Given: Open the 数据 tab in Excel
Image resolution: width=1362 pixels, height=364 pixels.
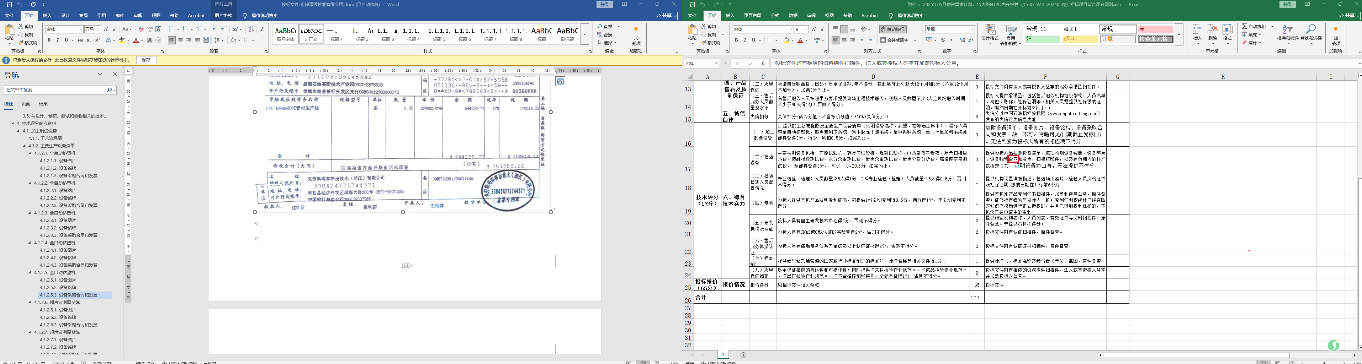Looking at the screenshot, I should tap(793, 16).
